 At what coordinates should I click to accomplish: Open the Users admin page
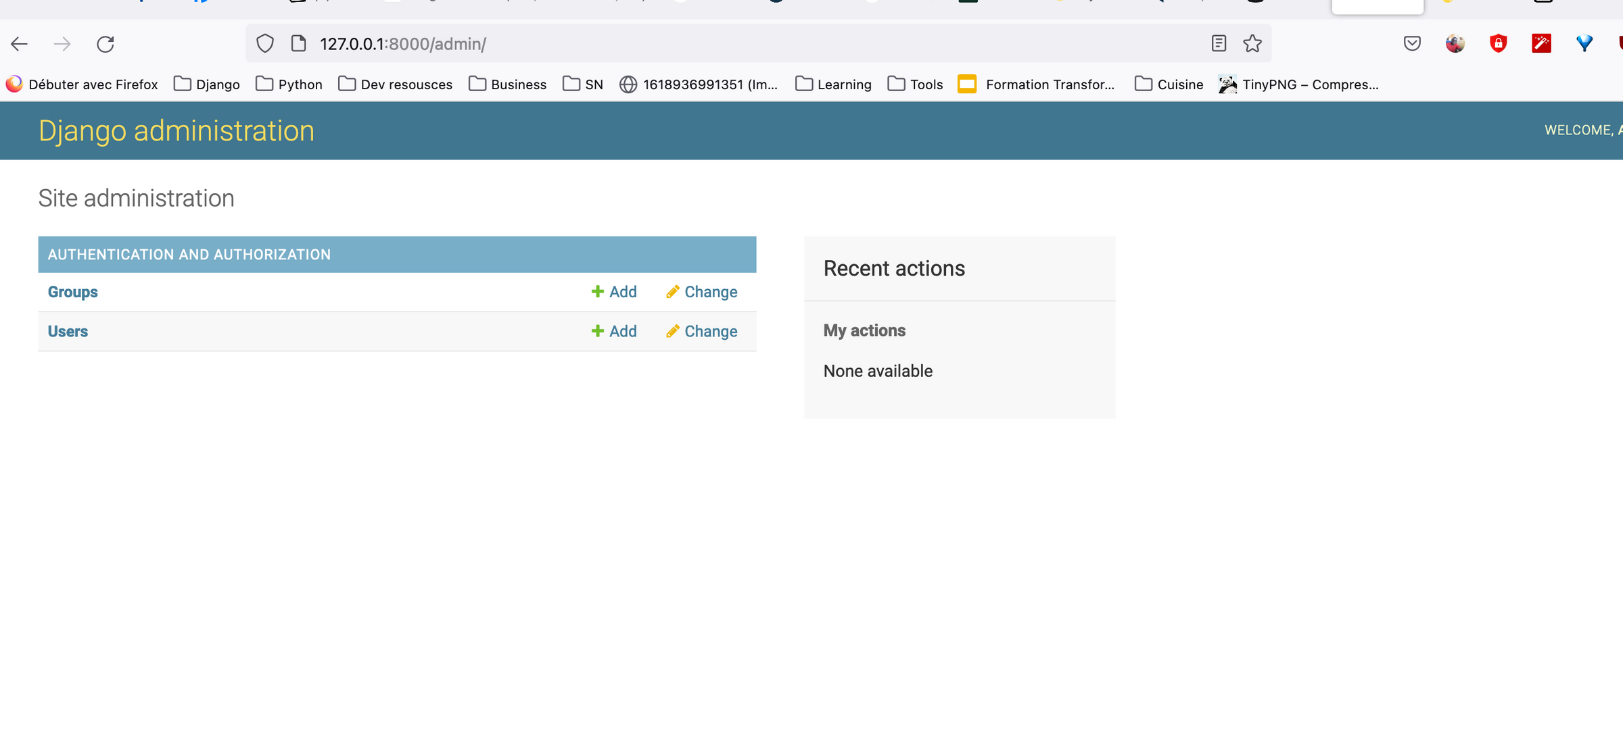point(67,331)
